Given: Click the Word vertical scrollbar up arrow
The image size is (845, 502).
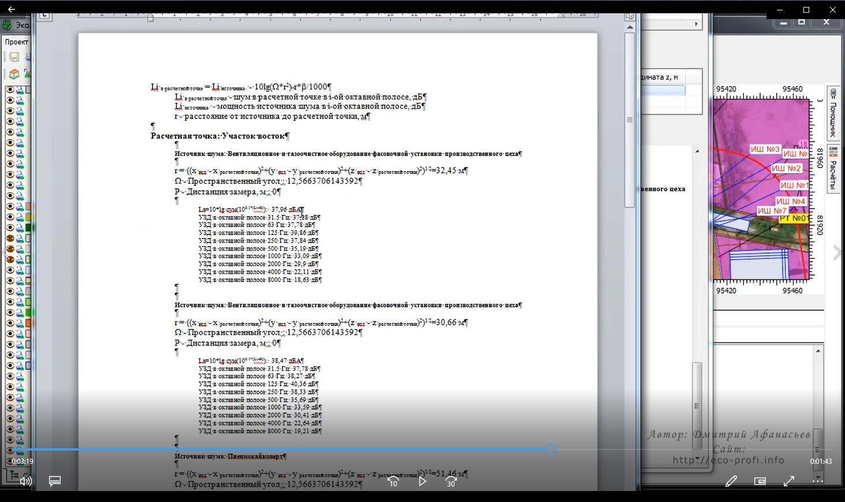Looking at the screenshot, I should (630, 27).
